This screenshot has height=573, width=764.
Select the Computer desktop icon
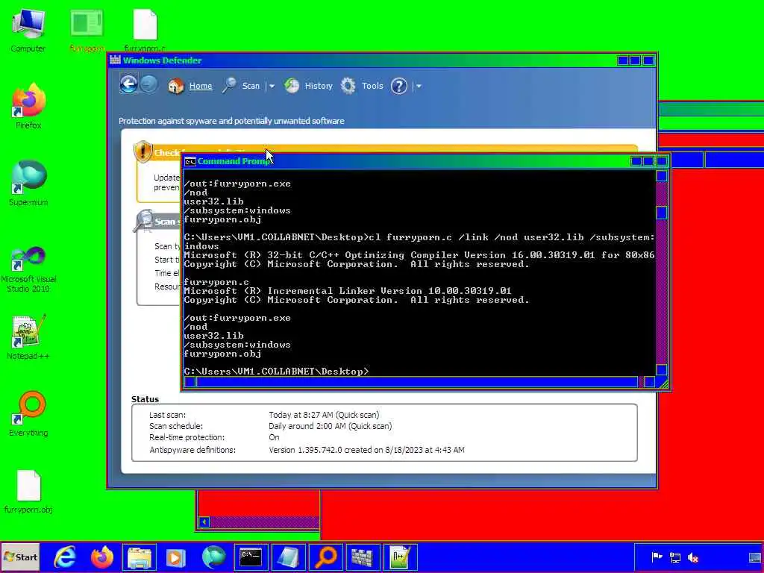[28, 30]
